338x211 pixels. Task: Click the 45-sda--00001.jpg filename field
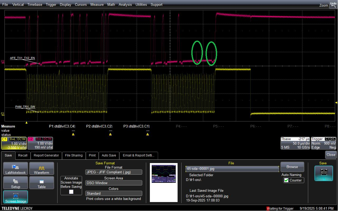tap(232, 169)
